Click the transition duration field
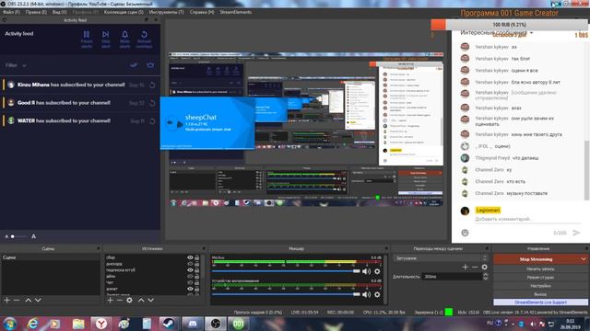The height and width of the screenshot is (331, 590). (452, 277)
